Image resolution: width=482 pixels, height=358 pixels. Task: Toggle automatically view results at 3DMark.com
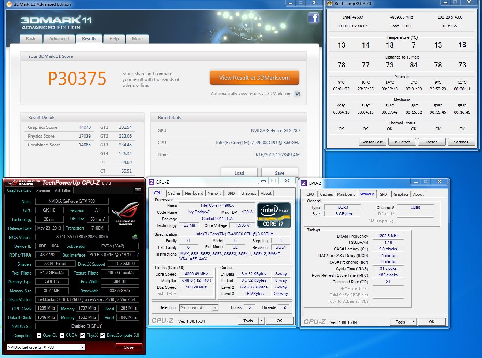(x=298, y=94)
